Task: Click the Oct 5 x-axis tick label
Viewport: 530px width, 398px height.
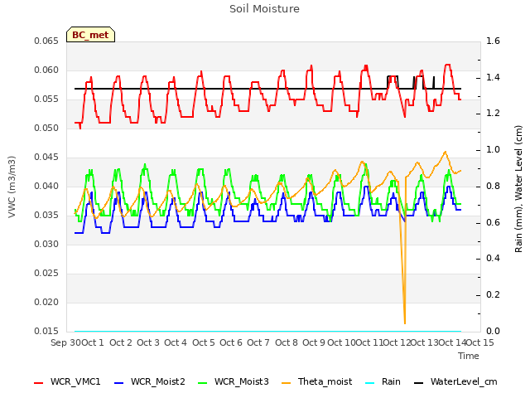Action: [x=204, y=342]
